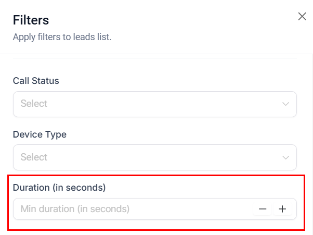Click blank middle area of Duration field
Screen dimensions: 313x235
click(x=192, y=209)
